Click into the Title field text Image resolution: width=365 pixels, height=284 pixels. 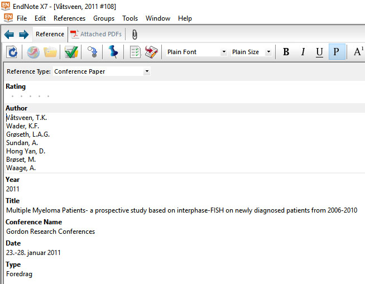181,210
